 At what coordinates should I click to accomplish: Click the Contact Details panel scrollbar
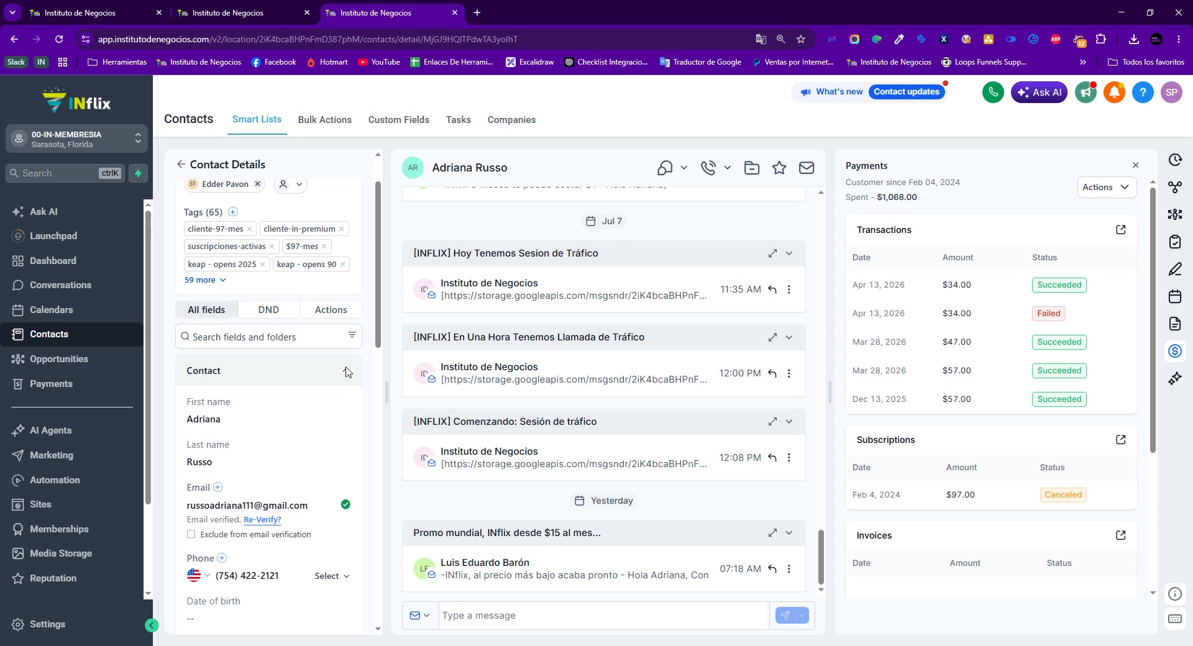[x=378, y=264]
